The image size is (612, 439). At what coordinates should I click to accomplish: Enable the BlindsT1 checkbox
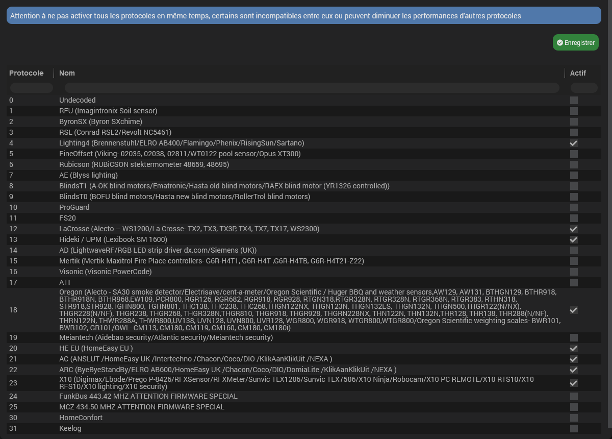(x=574, y=186)
